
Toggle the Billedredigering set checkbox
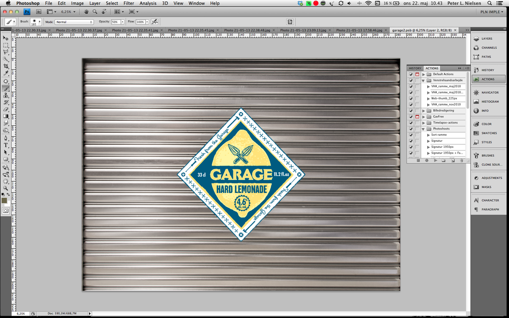[411, 111]
